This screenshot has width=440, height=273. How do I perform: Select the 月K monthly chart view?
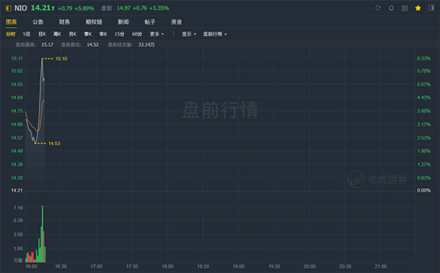(73, 34)
